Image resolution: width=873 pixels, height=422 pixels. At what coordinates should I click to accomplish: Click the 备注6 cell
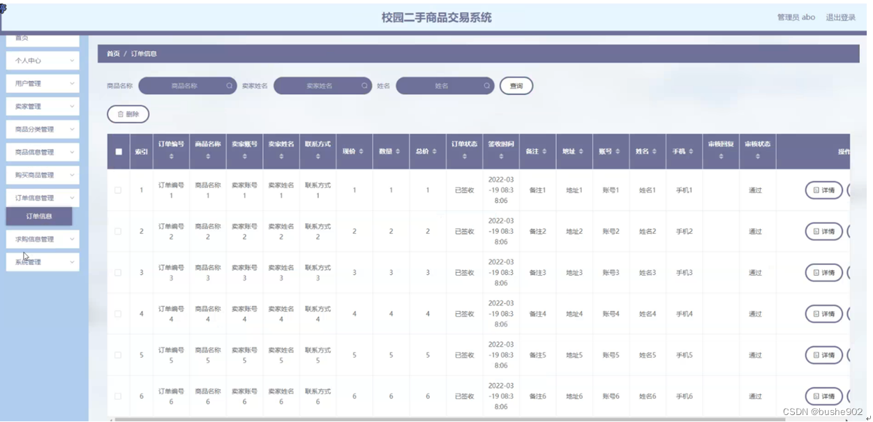(x=537, y=396)
